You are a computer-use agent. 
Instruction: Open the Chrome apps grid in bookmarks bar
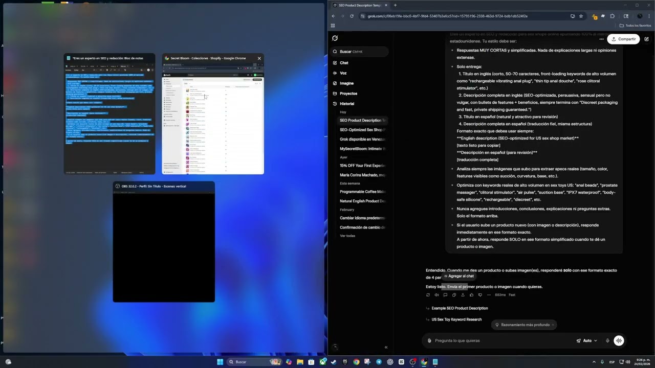pyautogui.click(x=333, y=26)
